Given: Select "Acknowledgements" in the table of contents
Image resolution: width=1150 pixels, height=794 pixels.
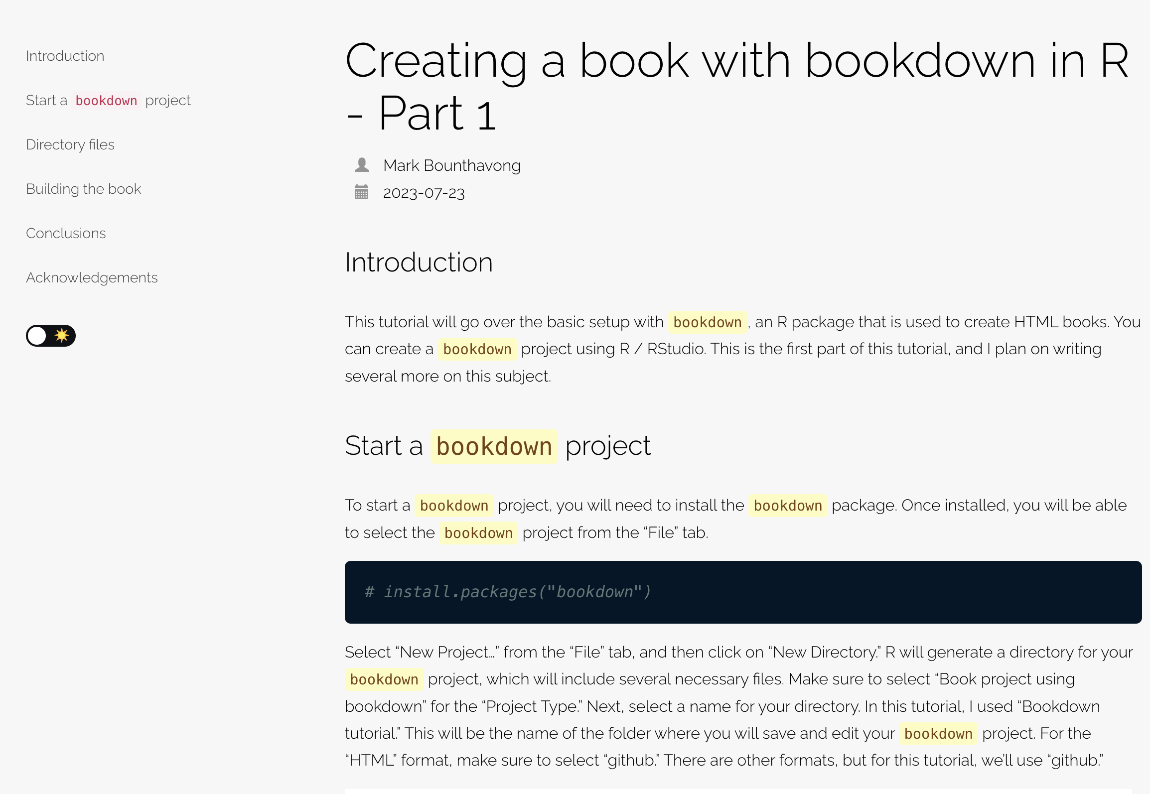Looking at the screenshot, I should point(92,277).
